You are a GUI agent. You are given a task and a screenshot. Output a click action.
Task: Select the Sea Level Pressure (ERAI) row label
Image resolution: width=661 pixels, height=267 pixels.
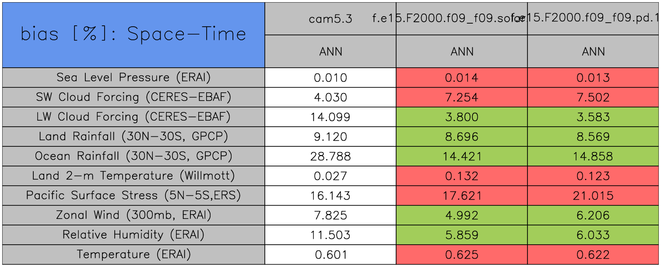[x=134, y=77]
